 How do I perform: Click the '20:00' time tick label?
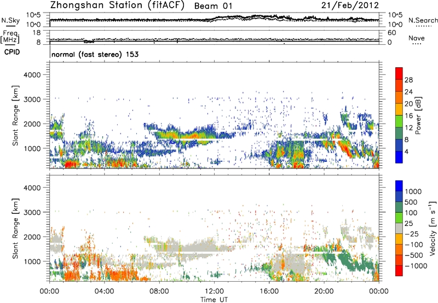[x=324, y=292]
